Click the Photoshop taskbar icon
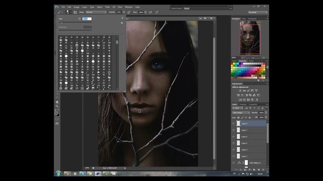The width and height of the screenshot is (323, 181). click(98, 173)
